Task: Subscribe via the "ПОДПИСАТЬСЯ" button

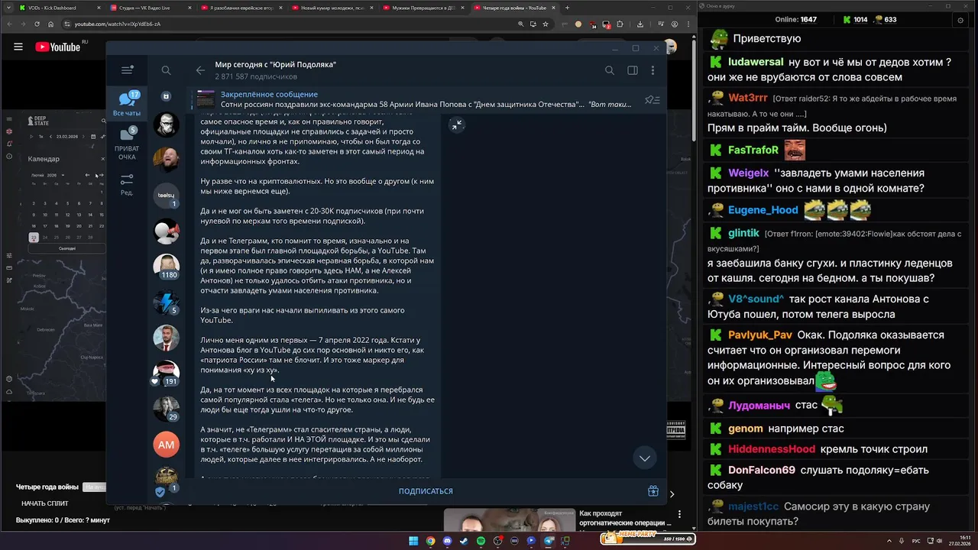Action: 426,491
